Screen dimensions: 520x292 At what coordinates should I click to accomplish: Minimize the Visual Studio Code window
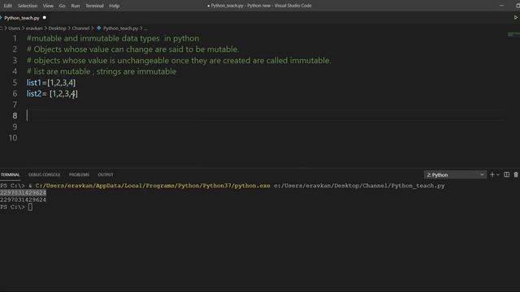[x=501, y=6]
